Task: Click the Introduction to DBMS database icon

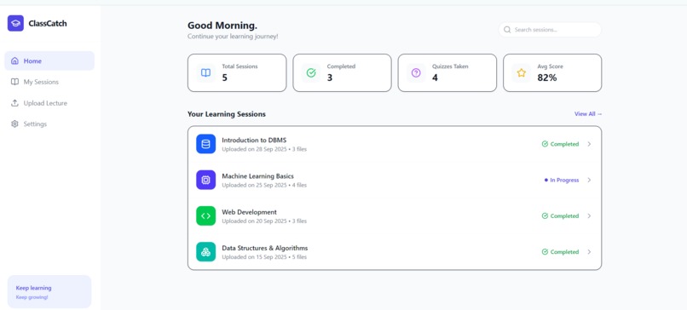Action: pos(206,144)
